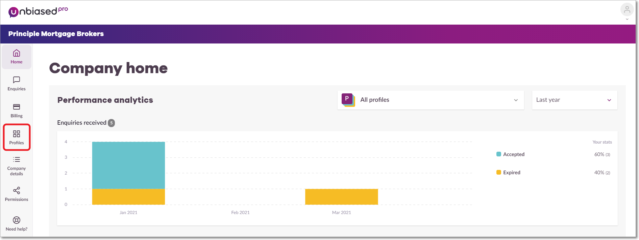Click the teal Accepted legend swatch
This screenshot has height=240, width=639.
click(x=499, y=154)
